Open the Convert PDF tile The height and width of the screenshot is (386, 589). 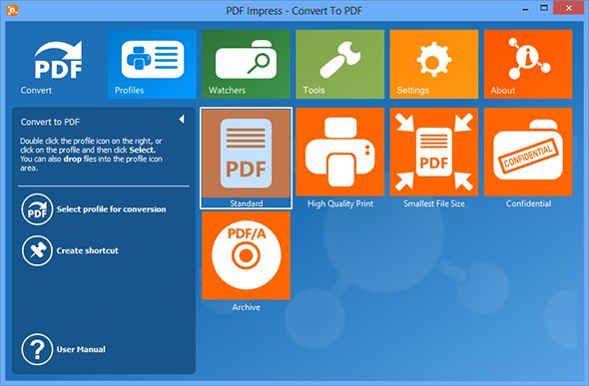pos(58,64)
